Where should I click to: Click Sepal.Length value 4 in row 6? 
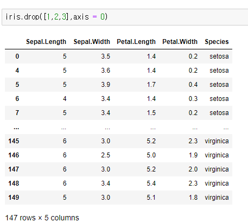pos(65,99)
